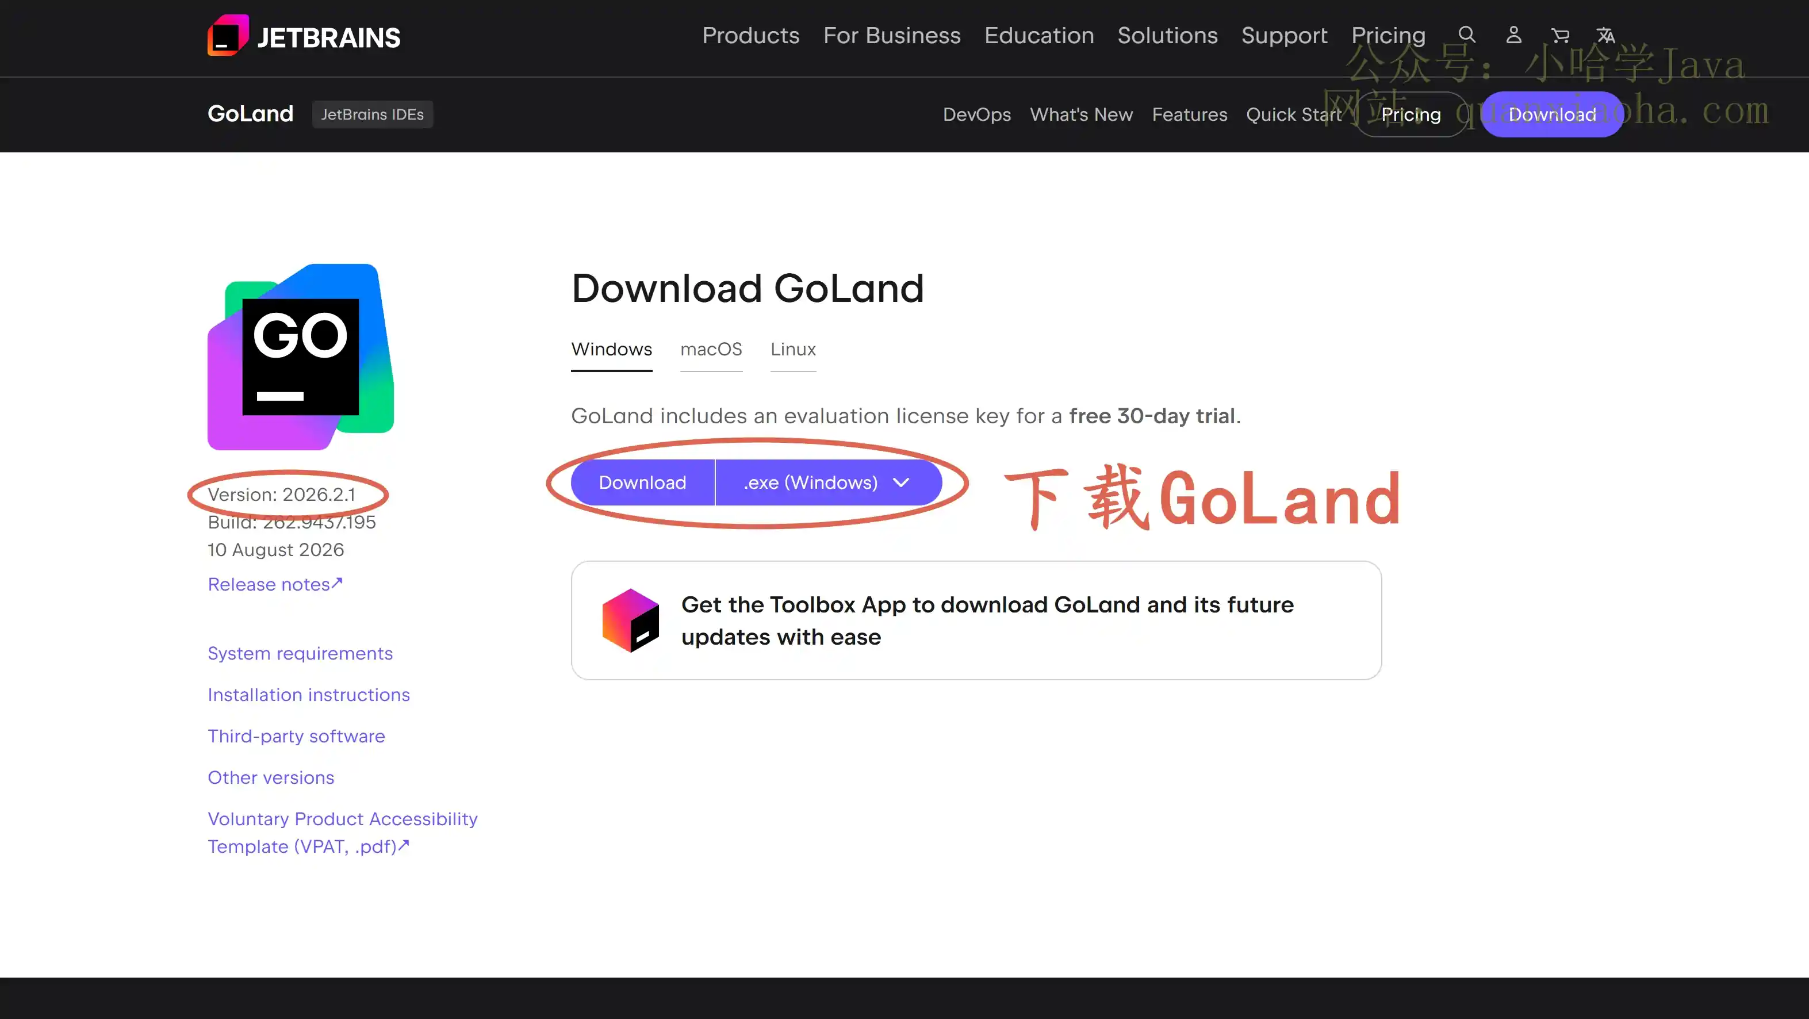This screenshot has width=1809, height=1019.
Task: Open the Solutions menu
Action: point(1167,35)
